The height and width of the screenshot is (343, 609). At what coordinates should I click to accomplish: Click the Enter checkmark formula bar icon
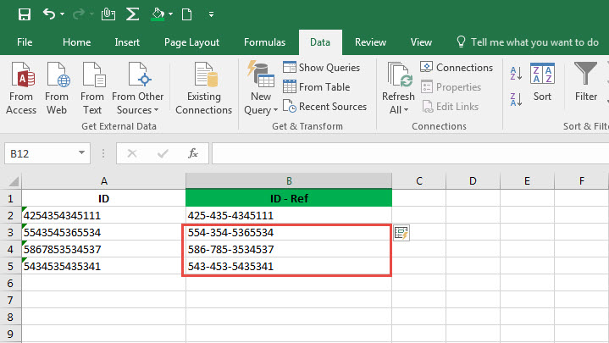coord(163,153)
